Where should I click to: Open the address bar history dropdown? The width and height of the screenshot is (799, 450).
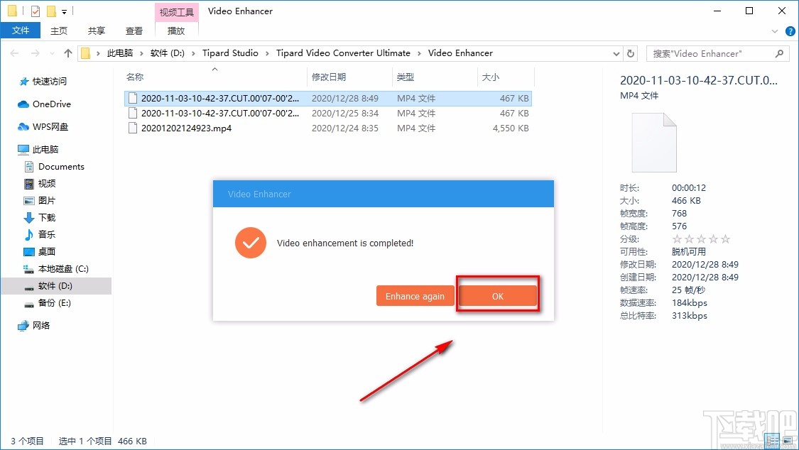coord(616,53)
